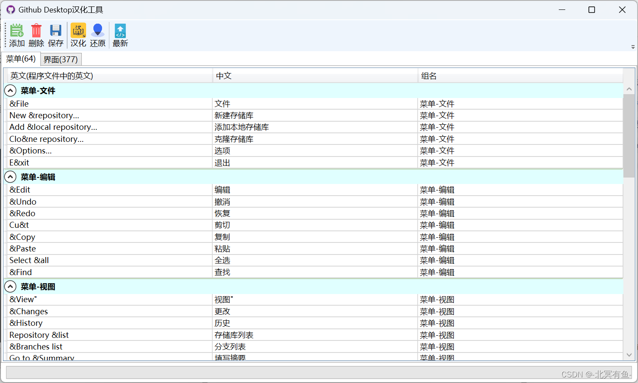Select the &Edit row
The image size is (638, 383).
(315, 190)
